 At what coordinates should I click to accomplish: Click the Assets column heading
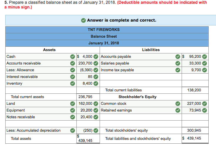point(49,50)
